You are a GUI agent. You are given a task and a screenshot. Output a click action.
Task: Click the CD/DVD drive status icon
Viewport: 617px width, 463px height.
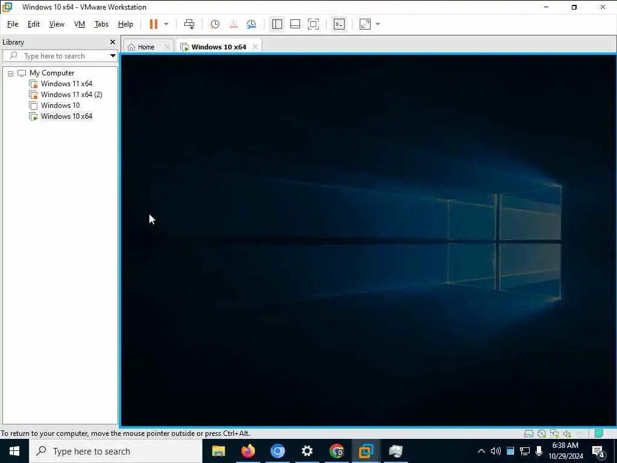tap(542, 433)
